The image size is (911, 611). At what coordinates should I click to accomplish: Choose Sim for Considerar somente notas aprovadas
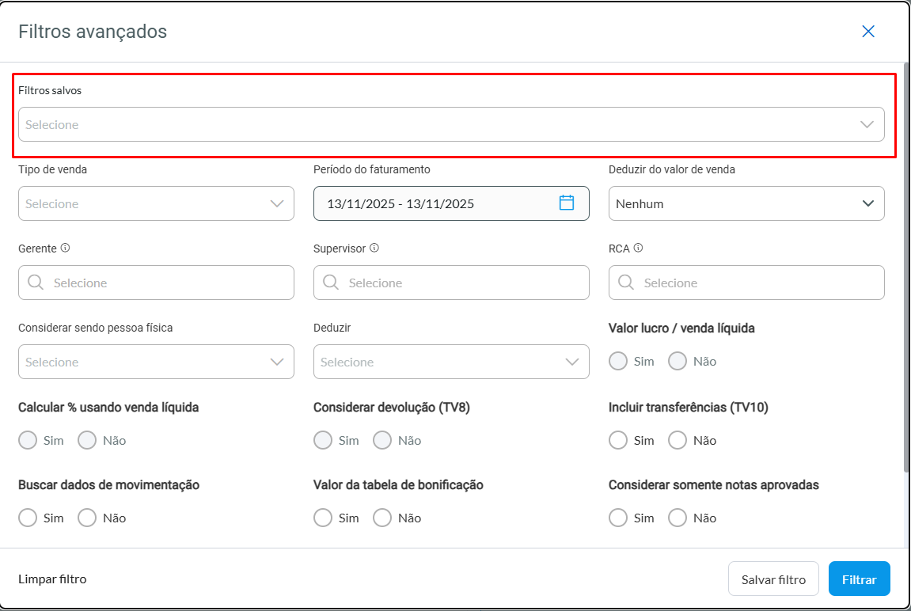(619, 518)
